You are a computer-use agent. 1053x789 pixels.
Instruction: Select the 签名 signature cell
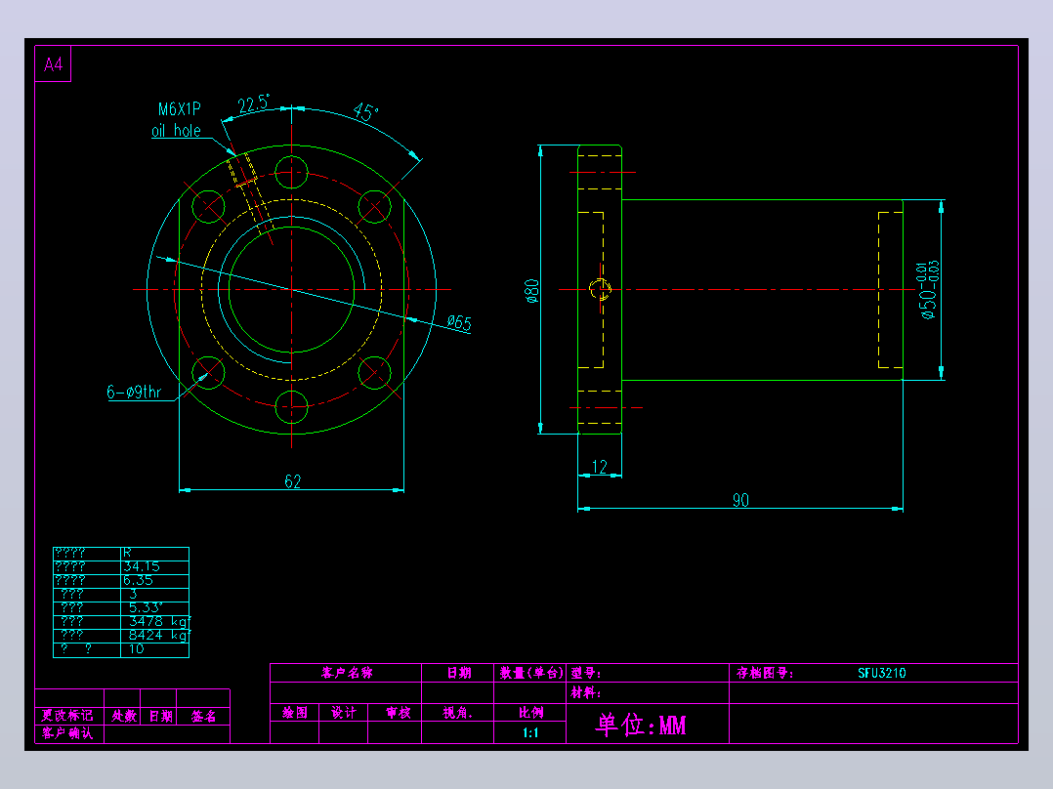[203, 716]
